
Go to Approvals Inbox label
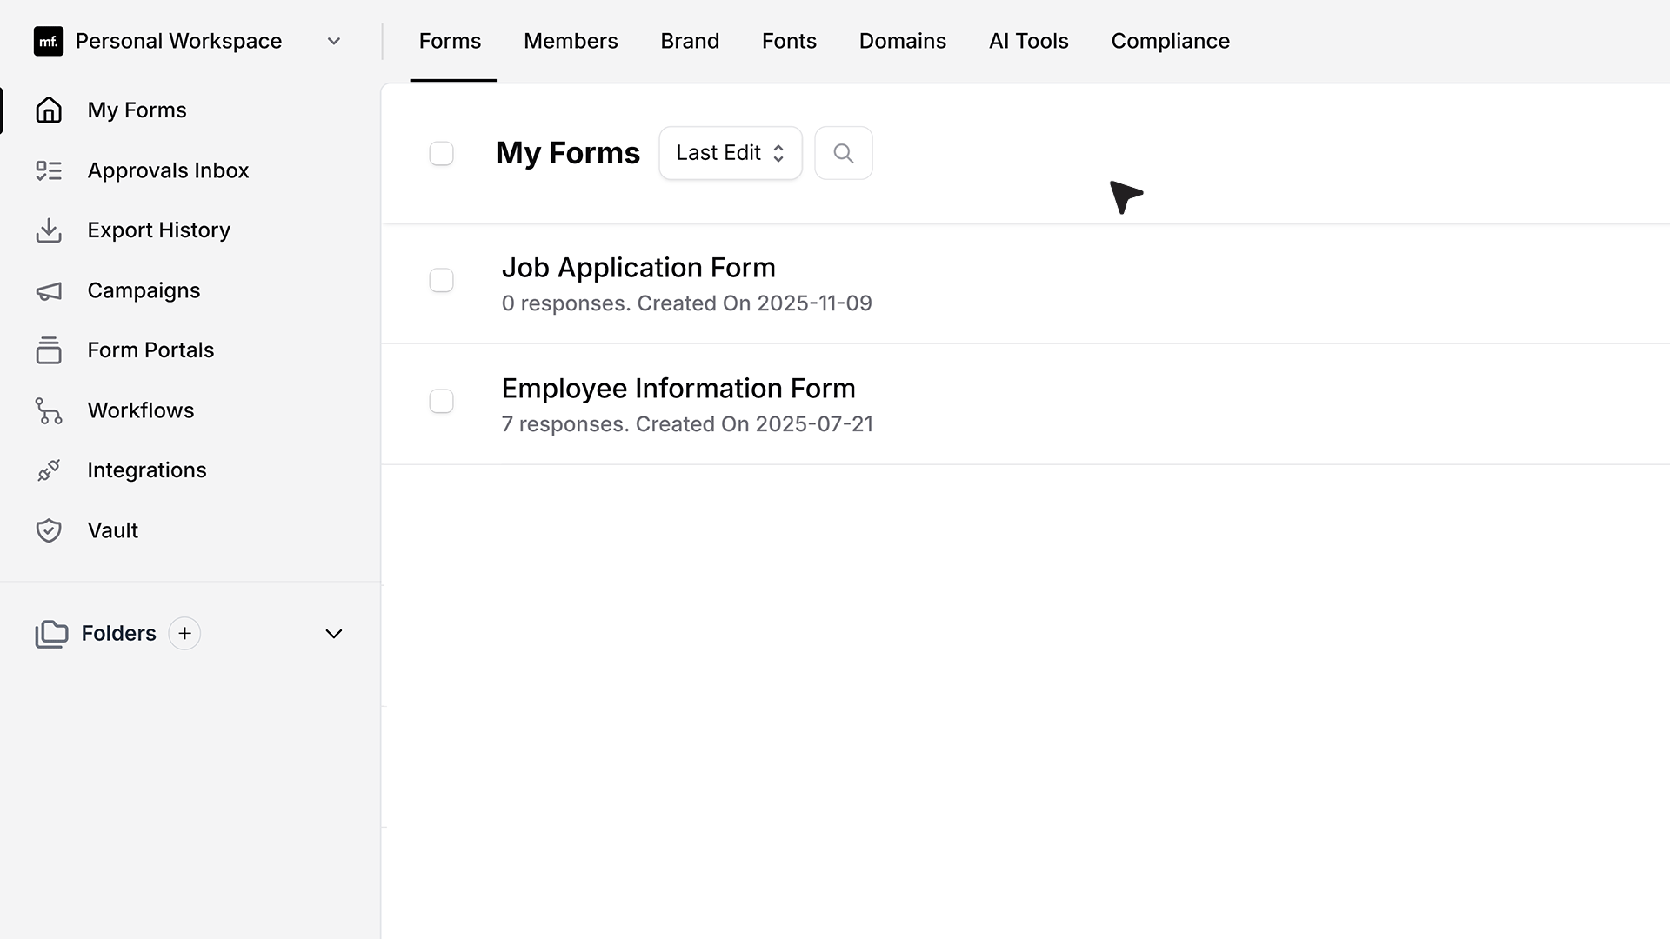pyautogui.click(x=168, y=170)
